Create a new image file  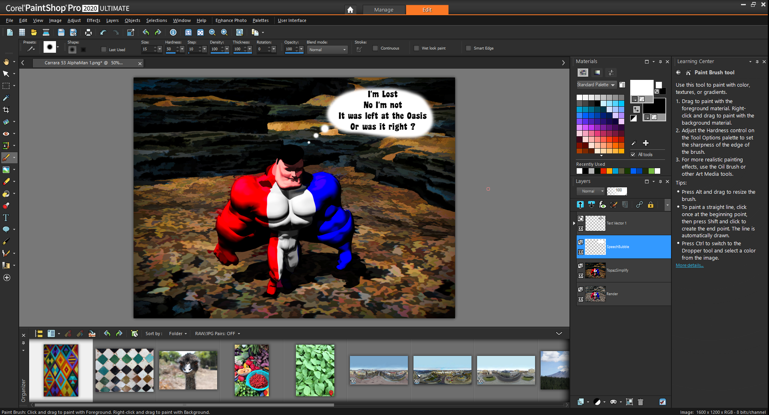click(10, 32)
